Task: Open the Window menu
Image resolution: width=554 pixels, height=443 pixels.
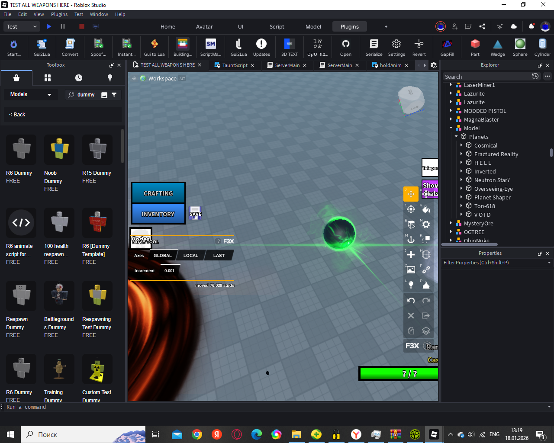Action: 99,14
